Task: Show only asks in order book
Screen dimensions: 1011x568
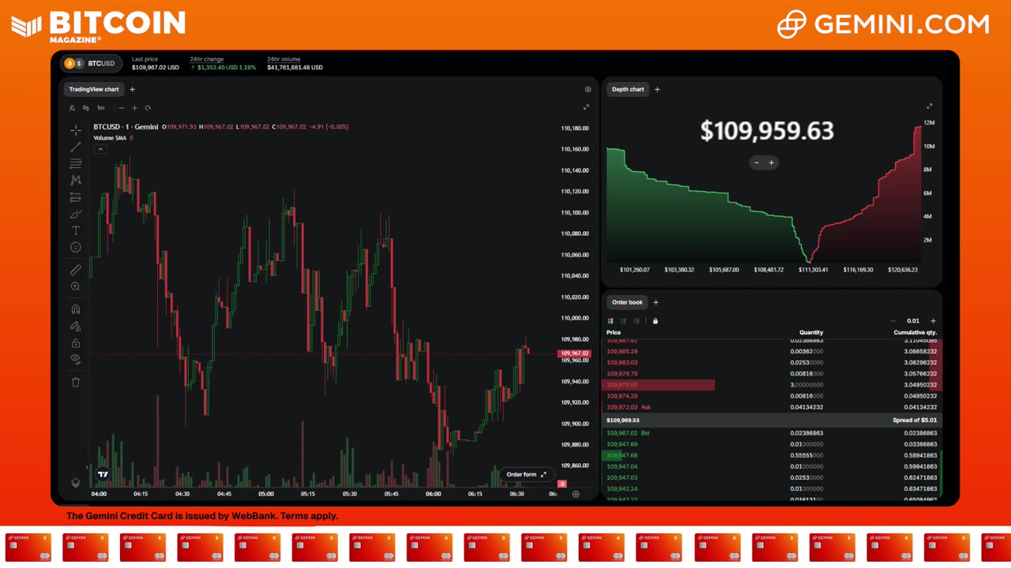Action: click(637, 321)
